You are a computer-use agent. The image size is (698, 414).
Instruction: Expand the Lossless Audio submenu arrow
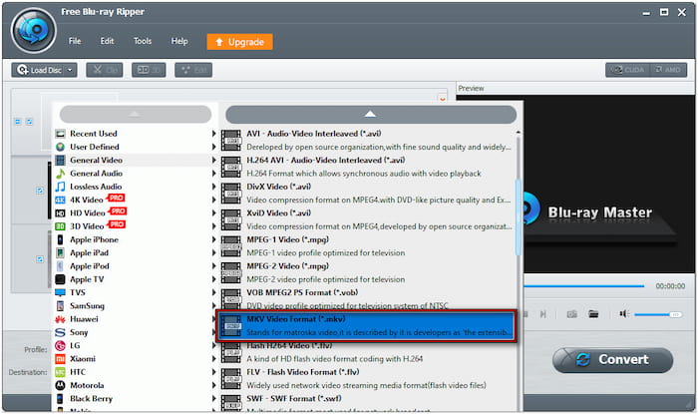[x=213, y=187]
